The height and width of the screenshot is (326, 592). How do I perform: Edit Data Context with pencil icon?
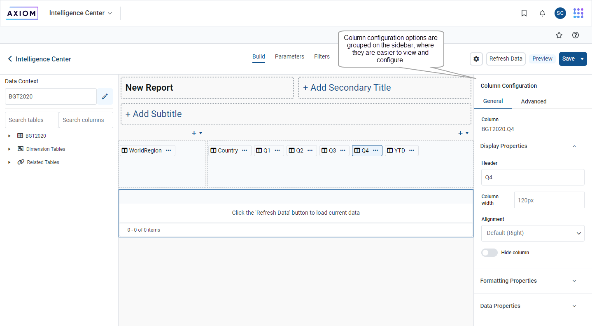pyautogui.click(x=105, y=96)
